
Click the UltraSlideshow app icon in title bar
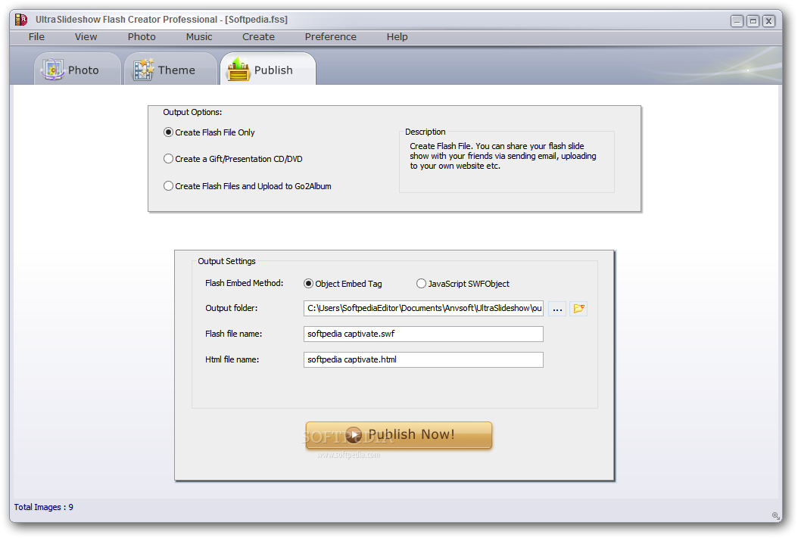(x=21, y=20)
